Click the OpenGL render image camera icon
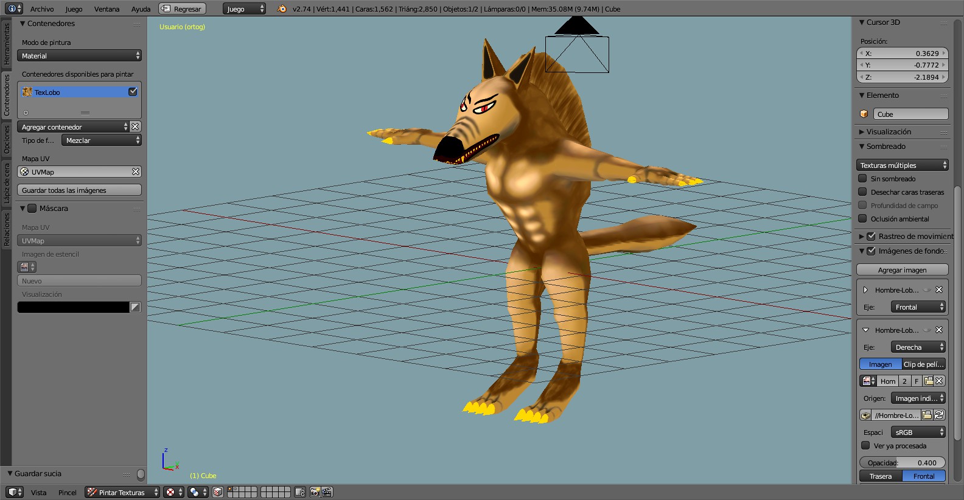 [315, 492]
